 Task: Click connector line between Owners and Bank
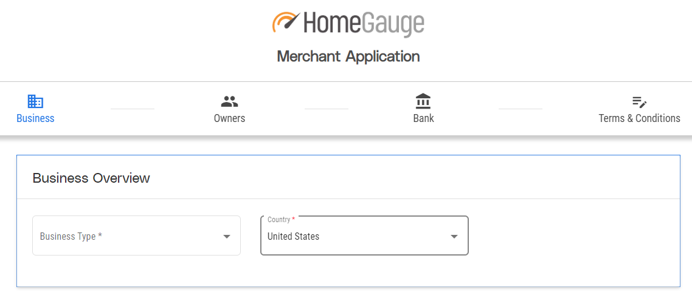click(327, 109)
